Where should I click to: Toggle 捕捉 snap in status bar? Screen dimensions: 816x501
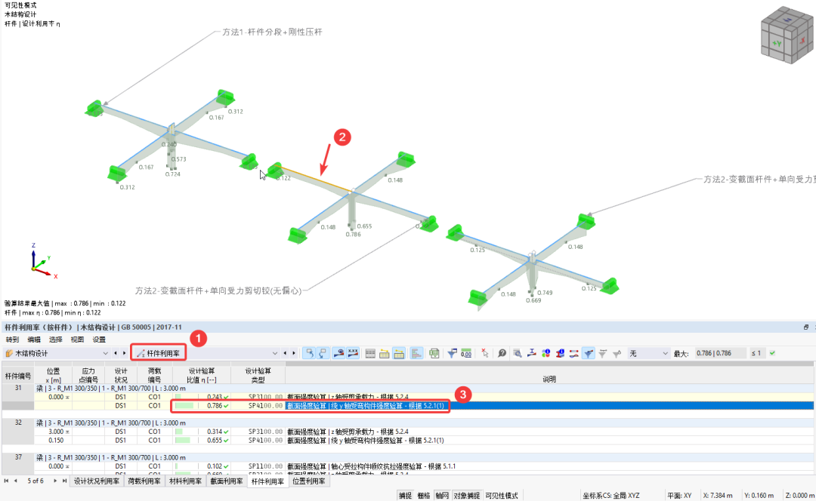pos(406,495)
